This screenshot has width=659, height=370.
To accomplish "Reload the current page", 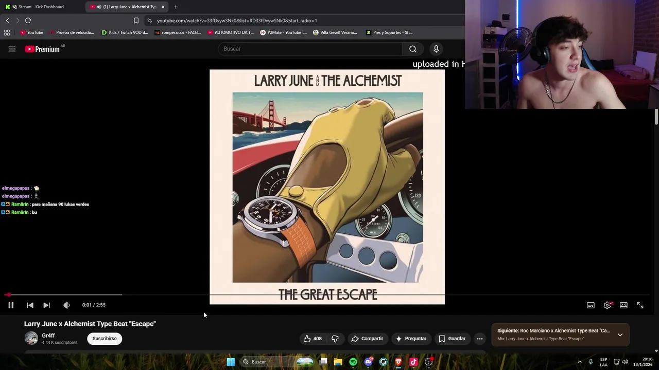I will coord(28,21).
